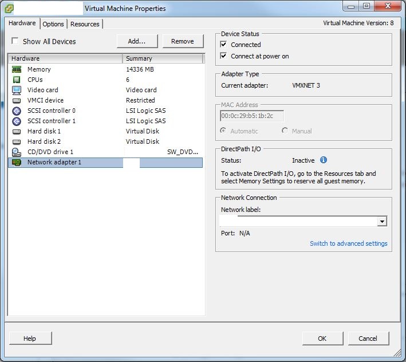This screenshot has width=406, height=362.
Task: Select the Hard disk 1 icon
Action: [17, 131]
